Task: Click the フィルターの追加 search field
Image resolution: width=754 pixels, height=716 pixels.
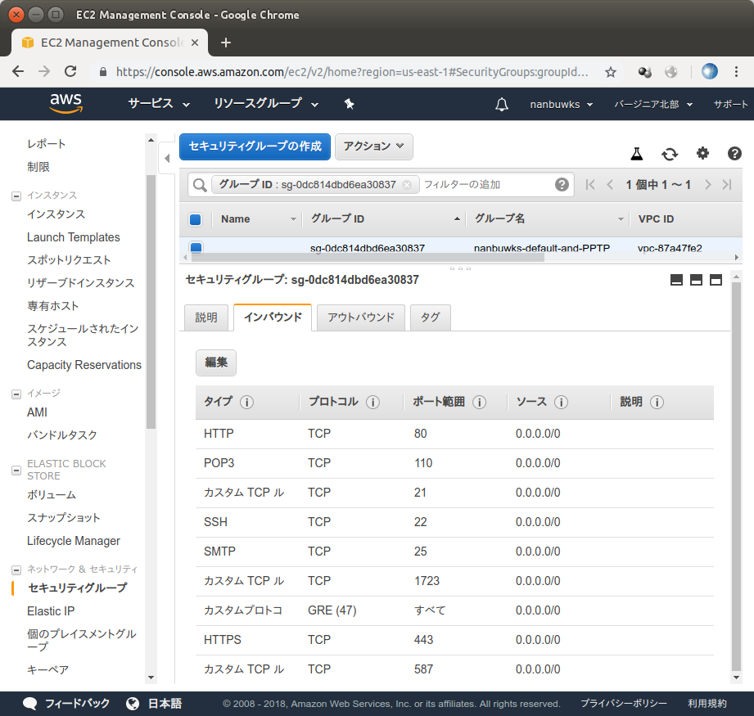Action: 463,184
